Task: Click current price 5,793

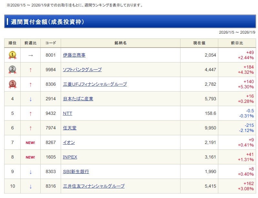Action: 210,99
